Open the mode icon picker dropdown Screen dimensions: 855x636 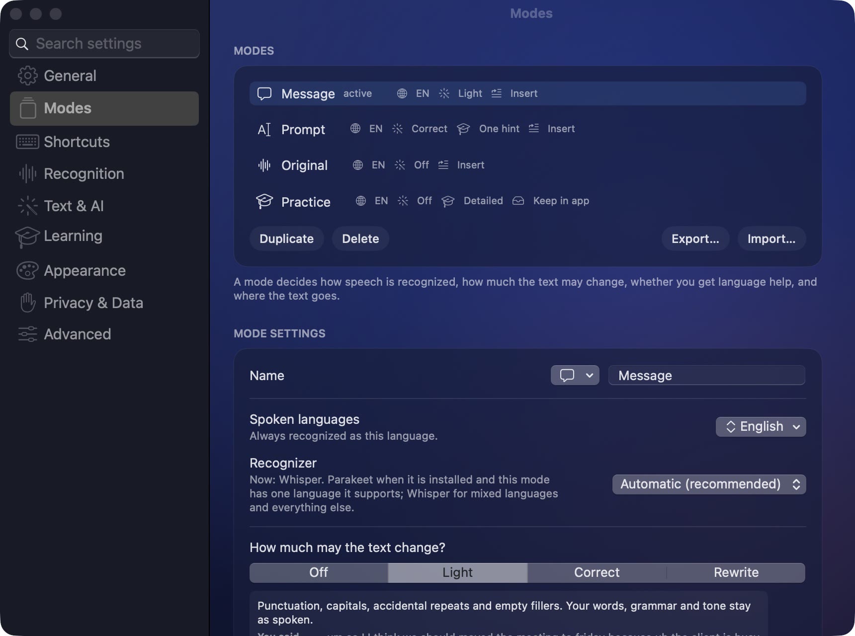[575, 375]
